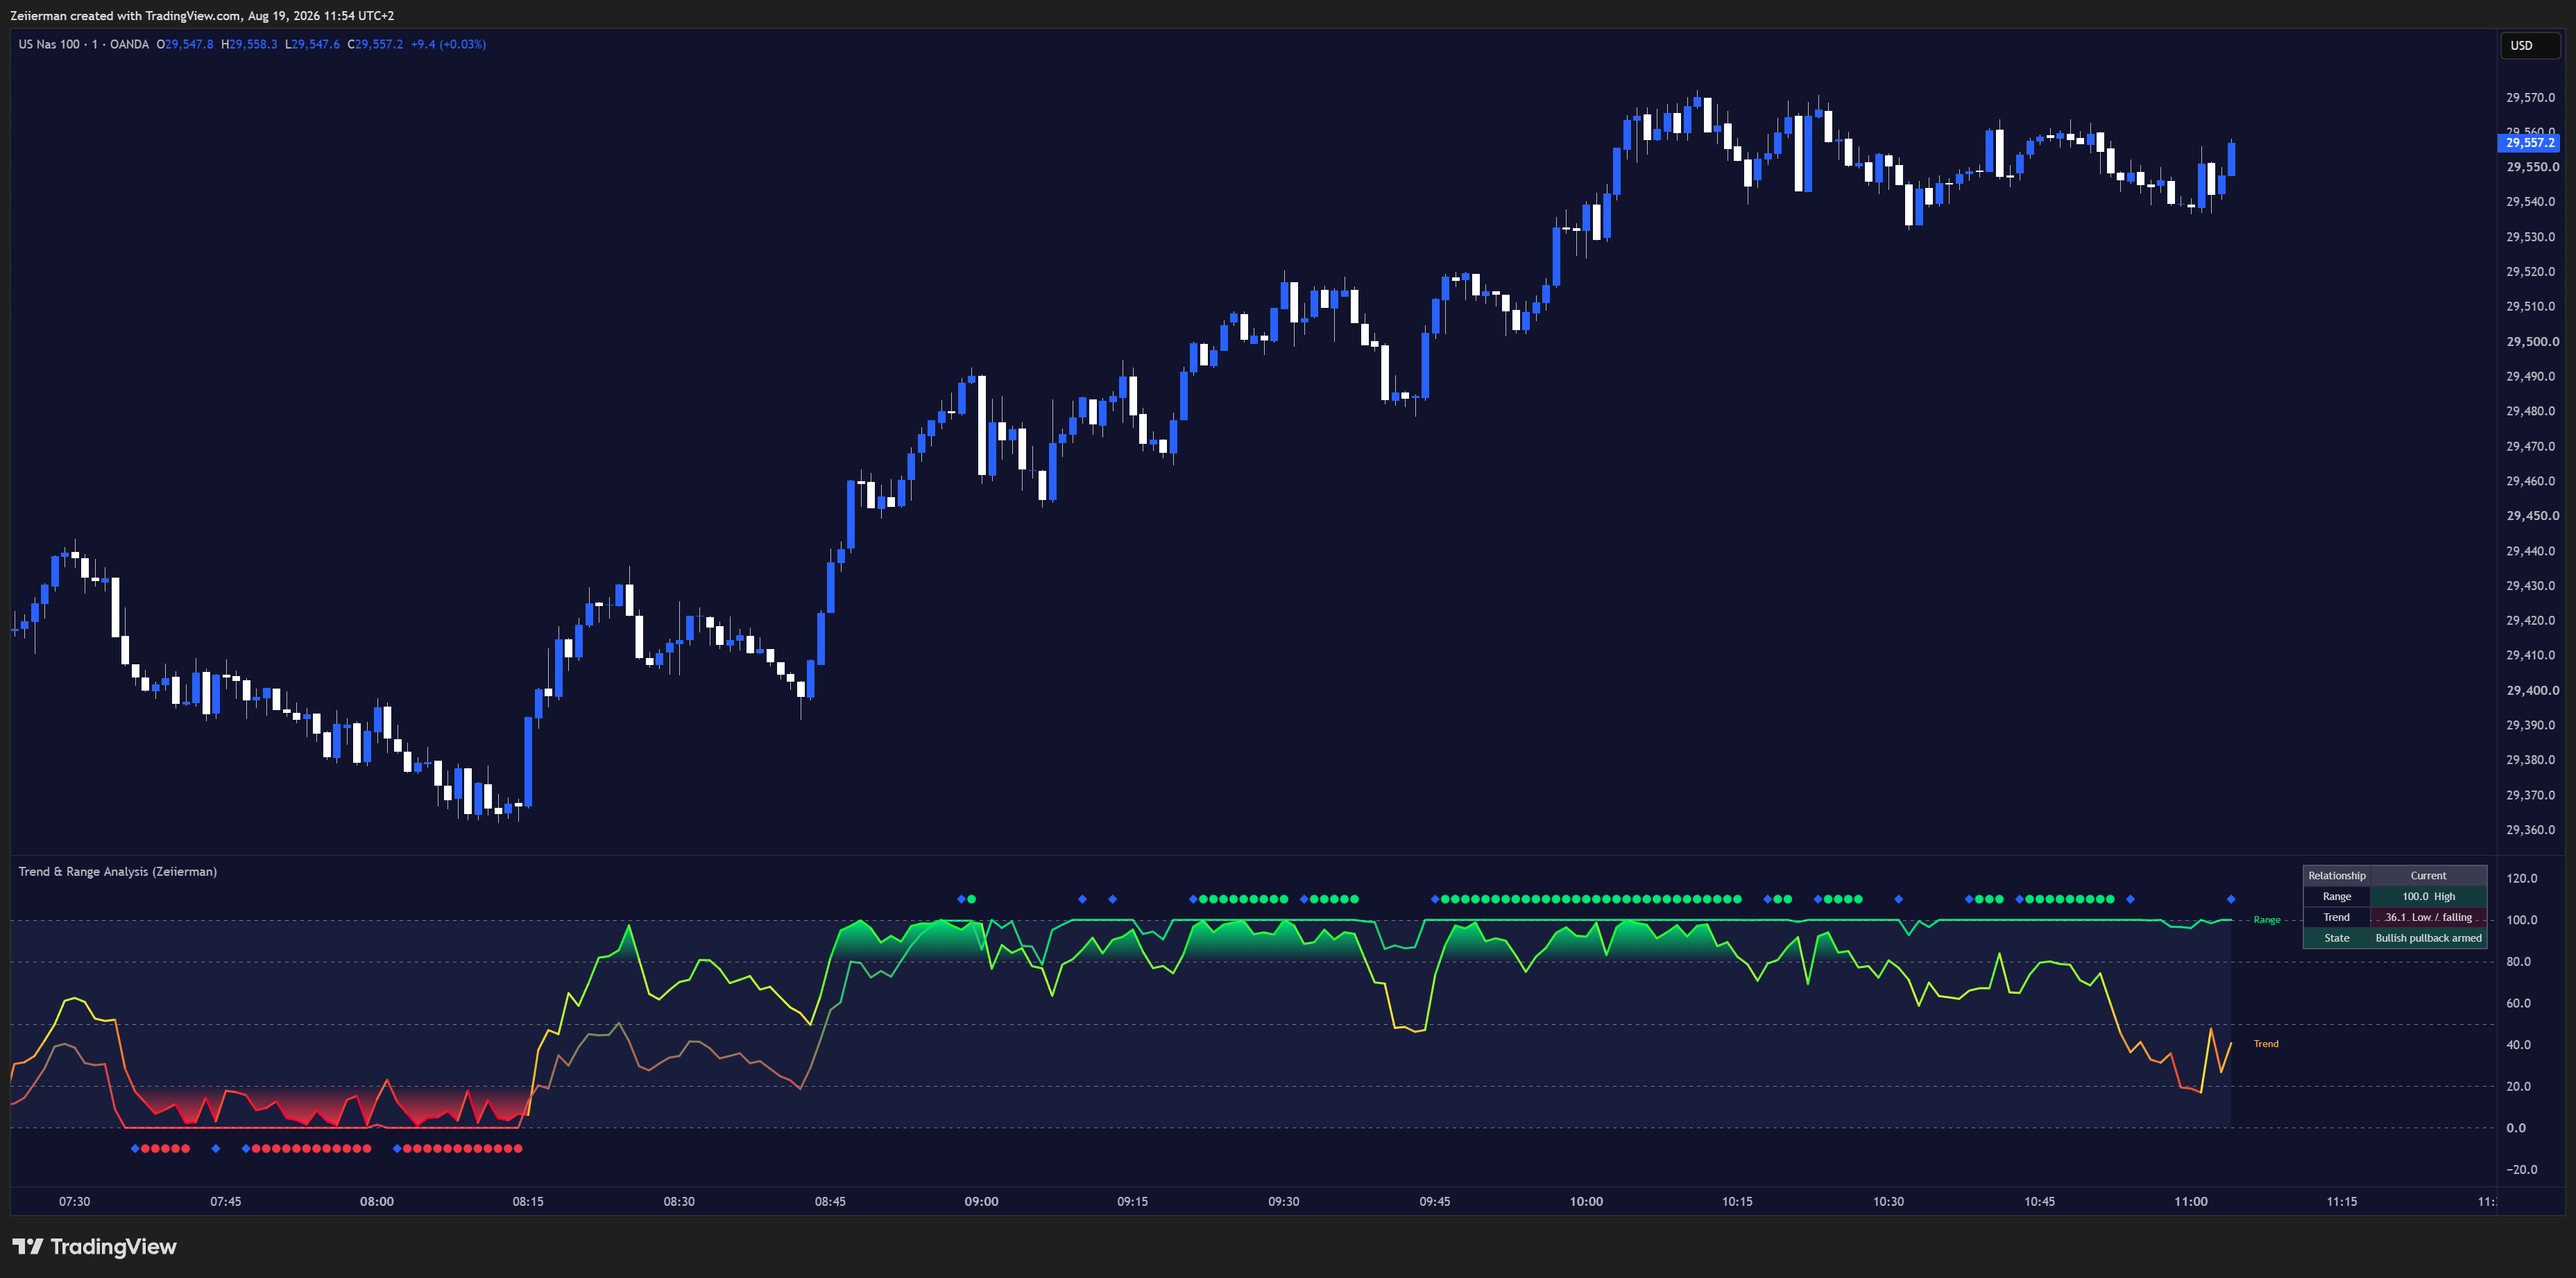Click the current price label 29,557.2

coord(2528,143)
